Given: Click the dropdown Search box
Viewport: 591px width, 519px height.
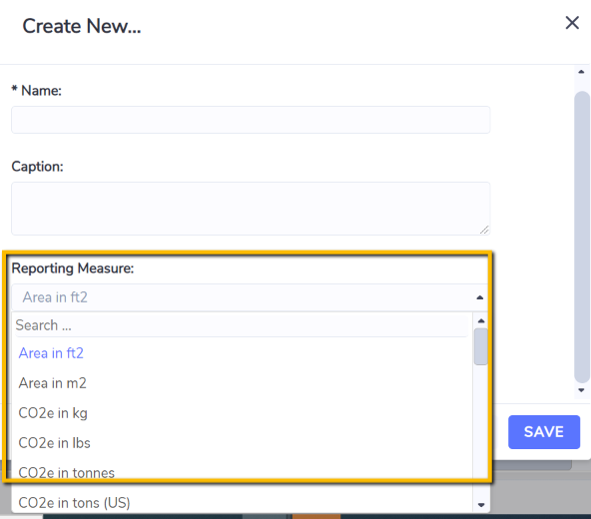Looking at the screenshot, I should (242, 325).
